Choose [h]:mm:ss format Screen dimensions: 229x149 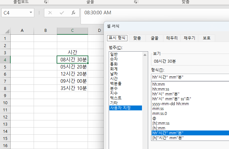[x=191, y=123]
